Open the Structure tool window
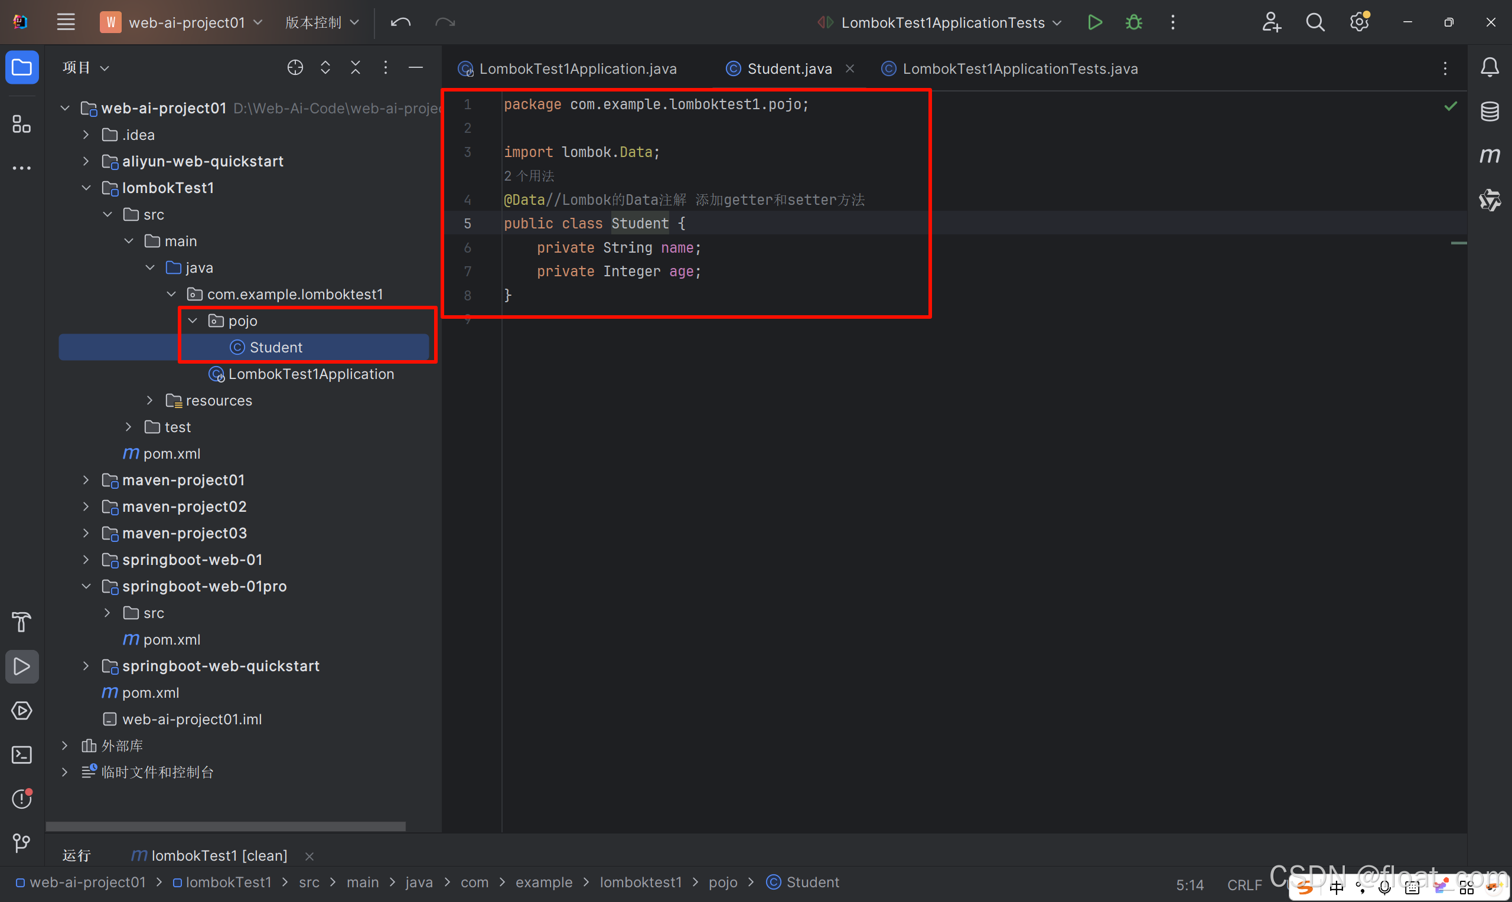This screenshot has width=1512, height=902. 22,124
